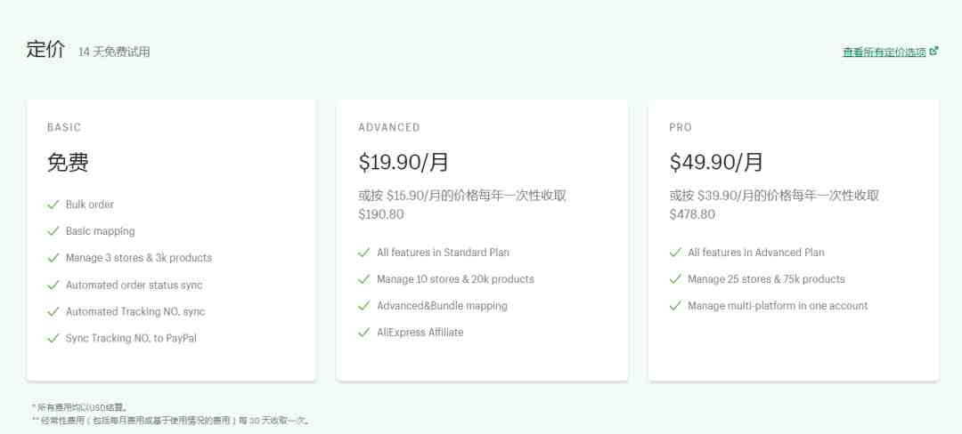The height and width of the screenshot is (434, 962).
Task: Click the $49.90 monthly price text
Action: [716, 162]
